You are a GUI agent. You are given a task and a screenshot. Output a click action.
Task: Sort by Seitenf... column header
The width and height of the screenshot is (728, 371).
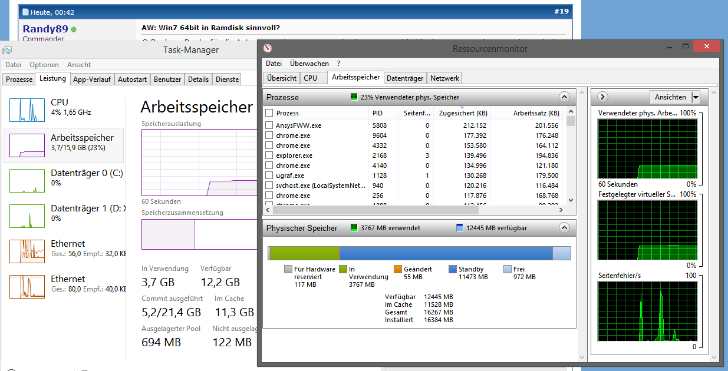[x=417, y=113]
